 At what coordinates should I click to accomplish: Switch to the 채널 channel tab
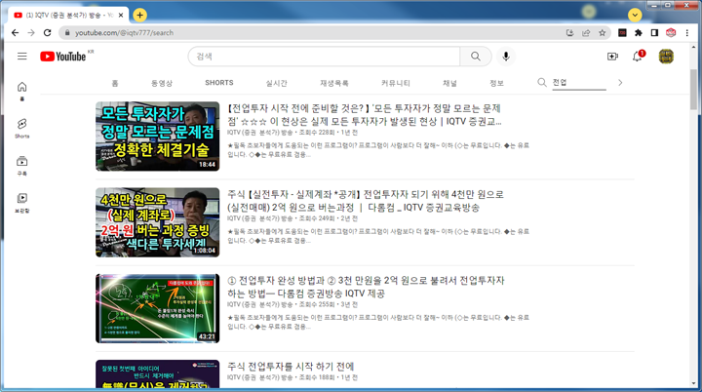tap(449, 83)
